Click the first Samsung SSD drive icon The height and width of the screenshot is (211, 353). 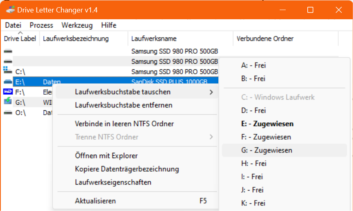pos(8,51)
